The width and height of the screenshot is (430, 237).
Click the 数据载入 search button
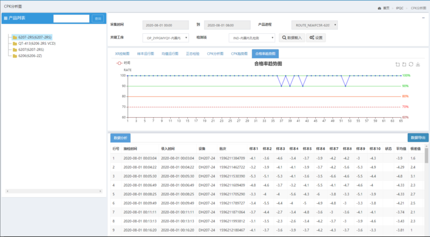[x=292, y=38]
